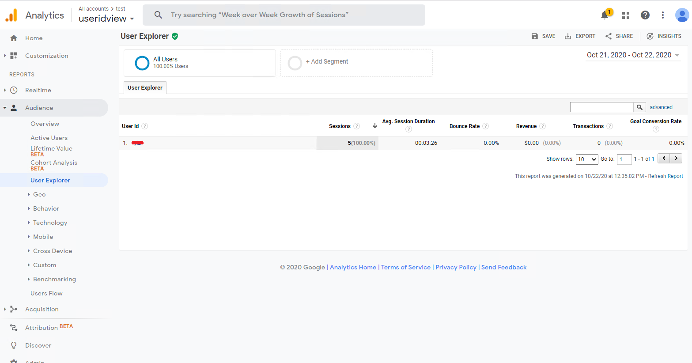This screenshot has width=692, height=363.
Task: Focus the Go to page input
Action: (624, 159)
